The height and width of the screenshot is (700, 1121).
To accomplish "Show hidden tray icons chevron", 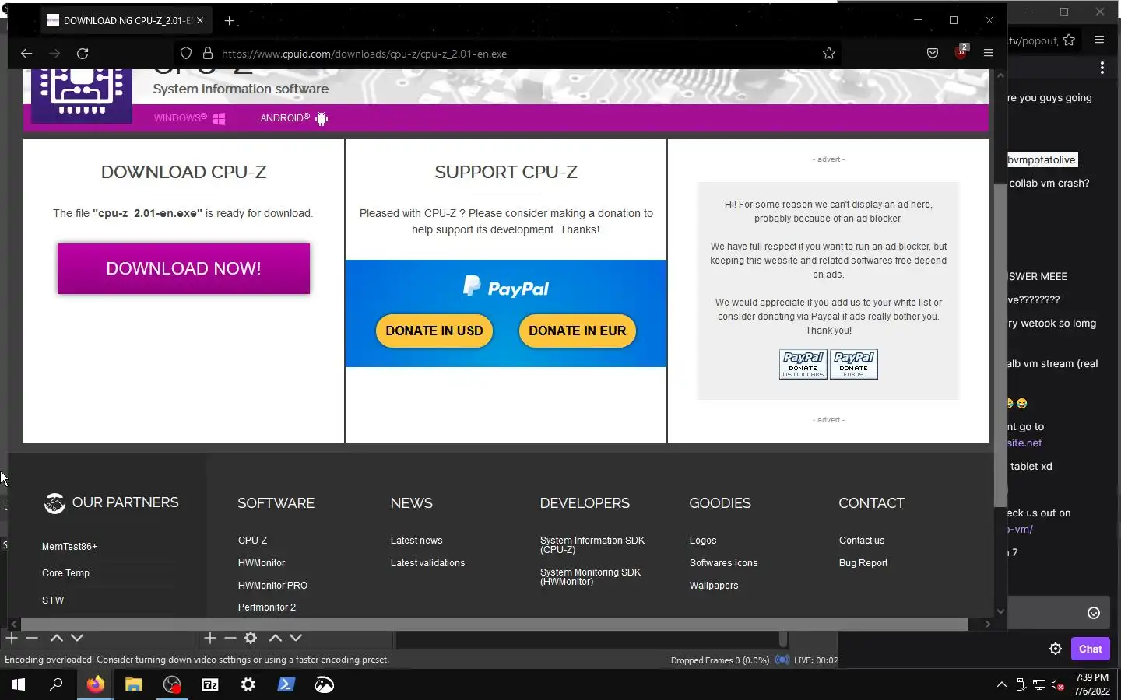I will click(x=1002, y=684).
